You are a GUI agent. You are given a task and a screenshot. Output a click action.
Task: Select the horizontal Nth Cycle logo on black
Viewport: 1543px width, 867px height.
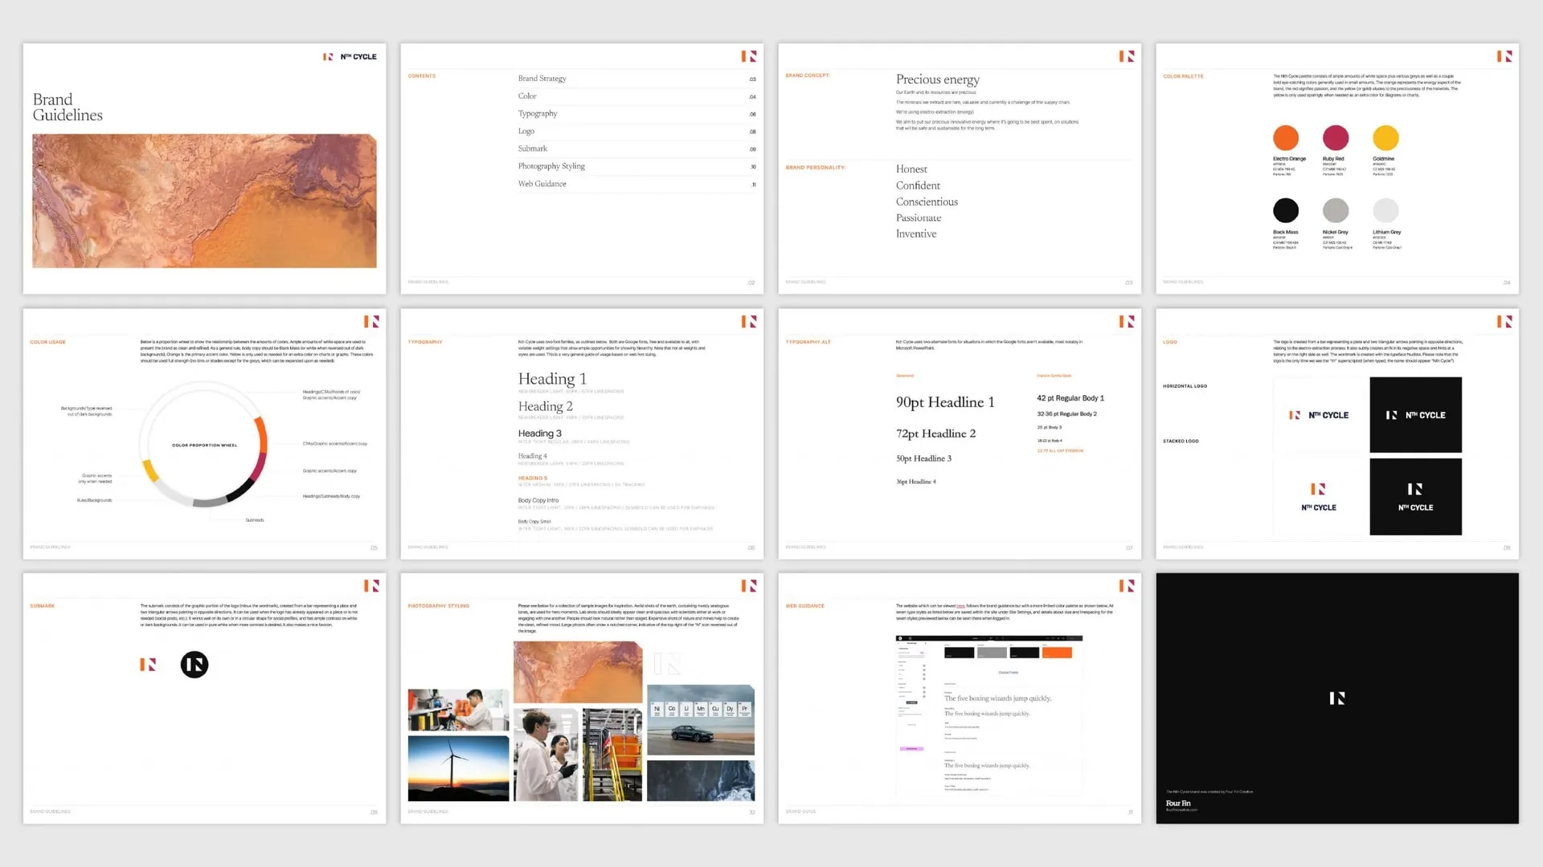(1415, 415)
